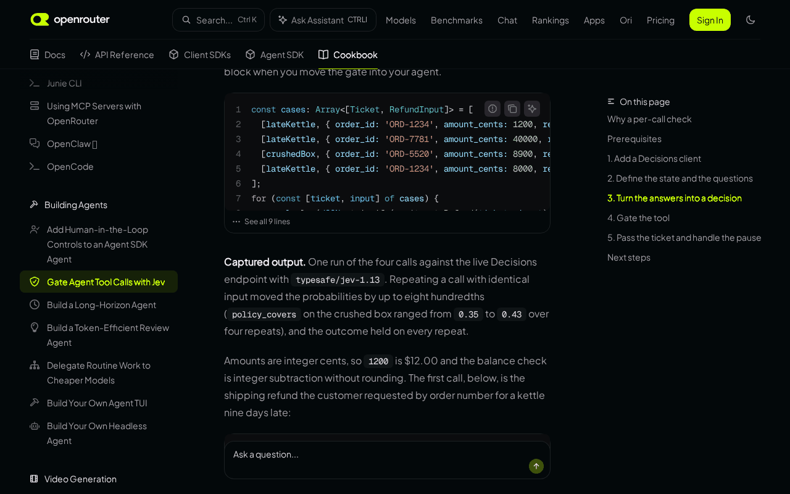
Task: Open Build a Token-Efficient Review Agent
Action: point(99,335)
